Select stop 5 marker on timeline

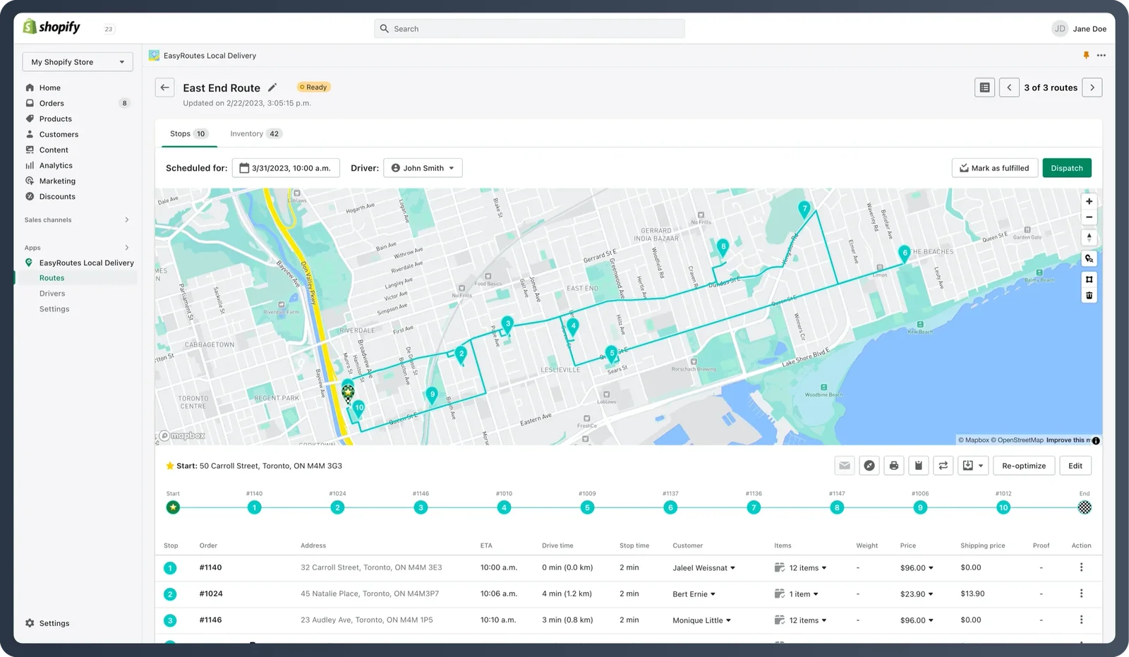coord(587,507)
